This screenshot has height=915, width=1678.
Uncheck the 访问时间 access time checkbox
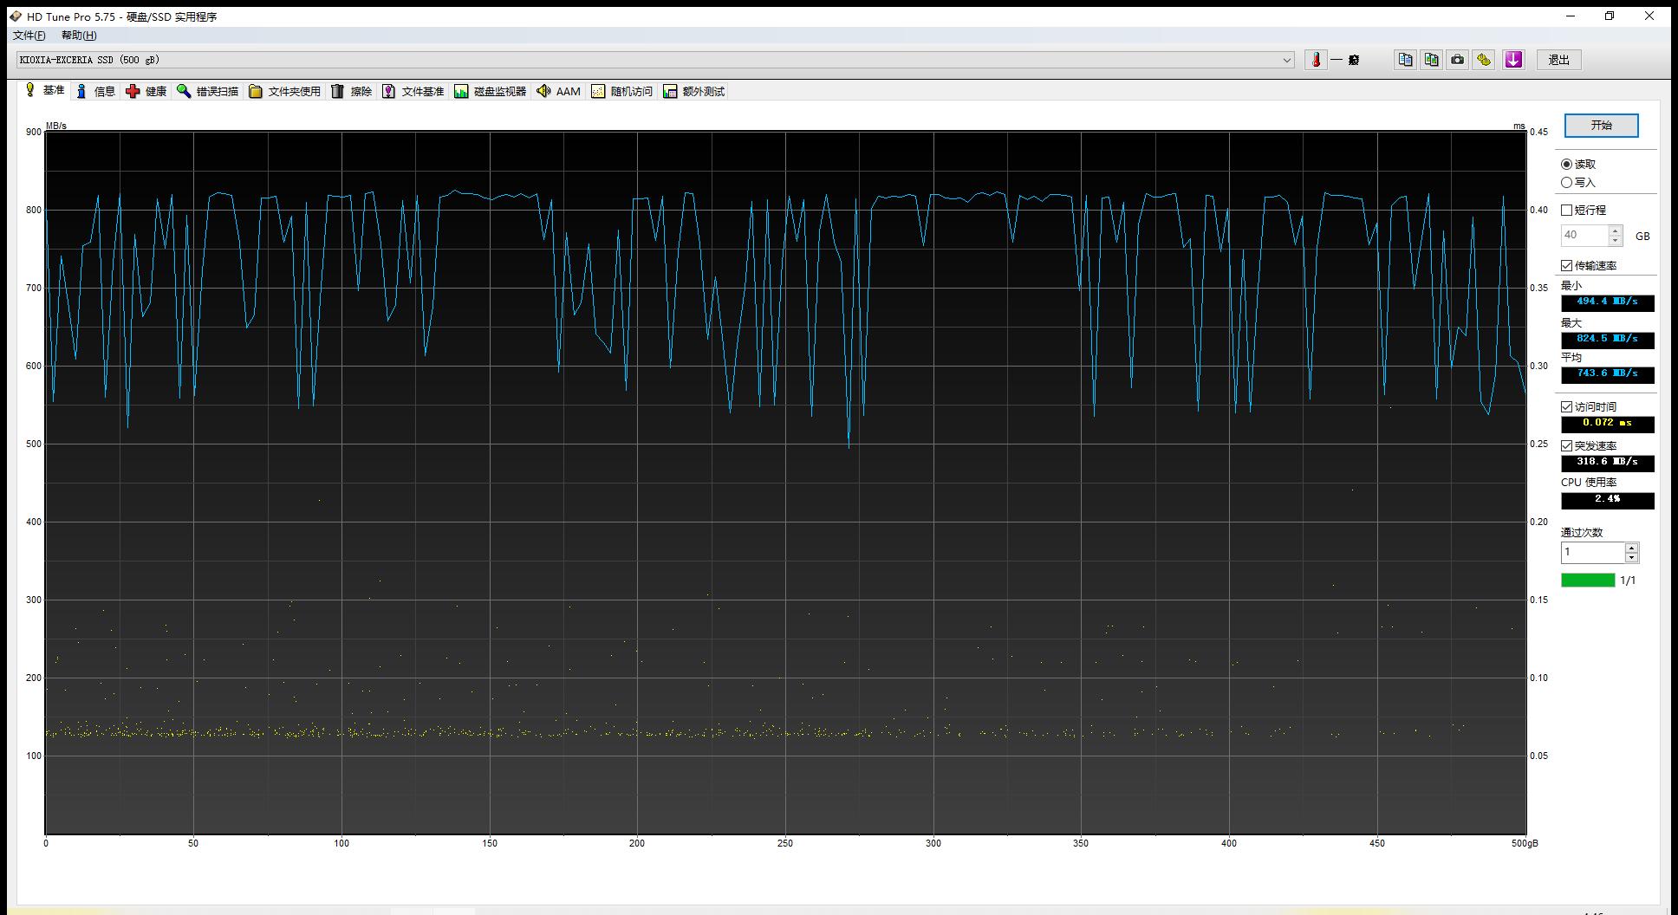tap(1567, 406)
